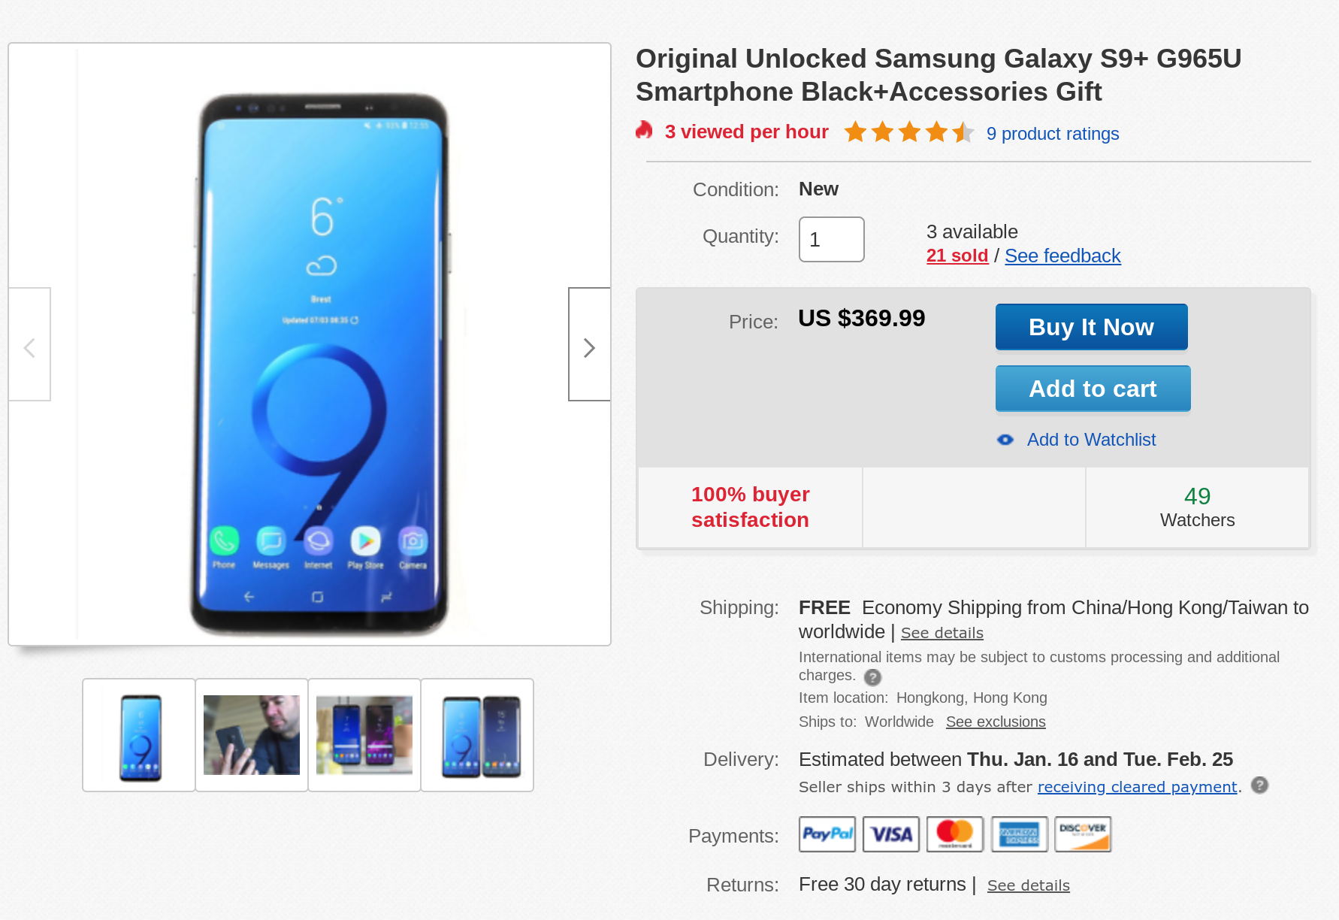Click the Visa payment icon
The image size is (1339, 920).
(x=891, y=834)
